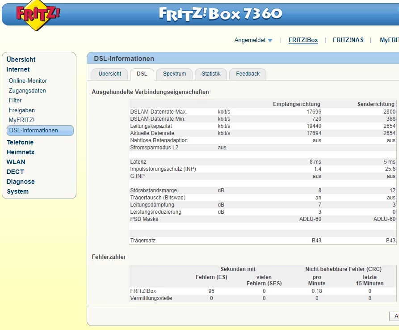Open the Telefonie sidebar menu
399x330 pixels.
pos(20,142)
